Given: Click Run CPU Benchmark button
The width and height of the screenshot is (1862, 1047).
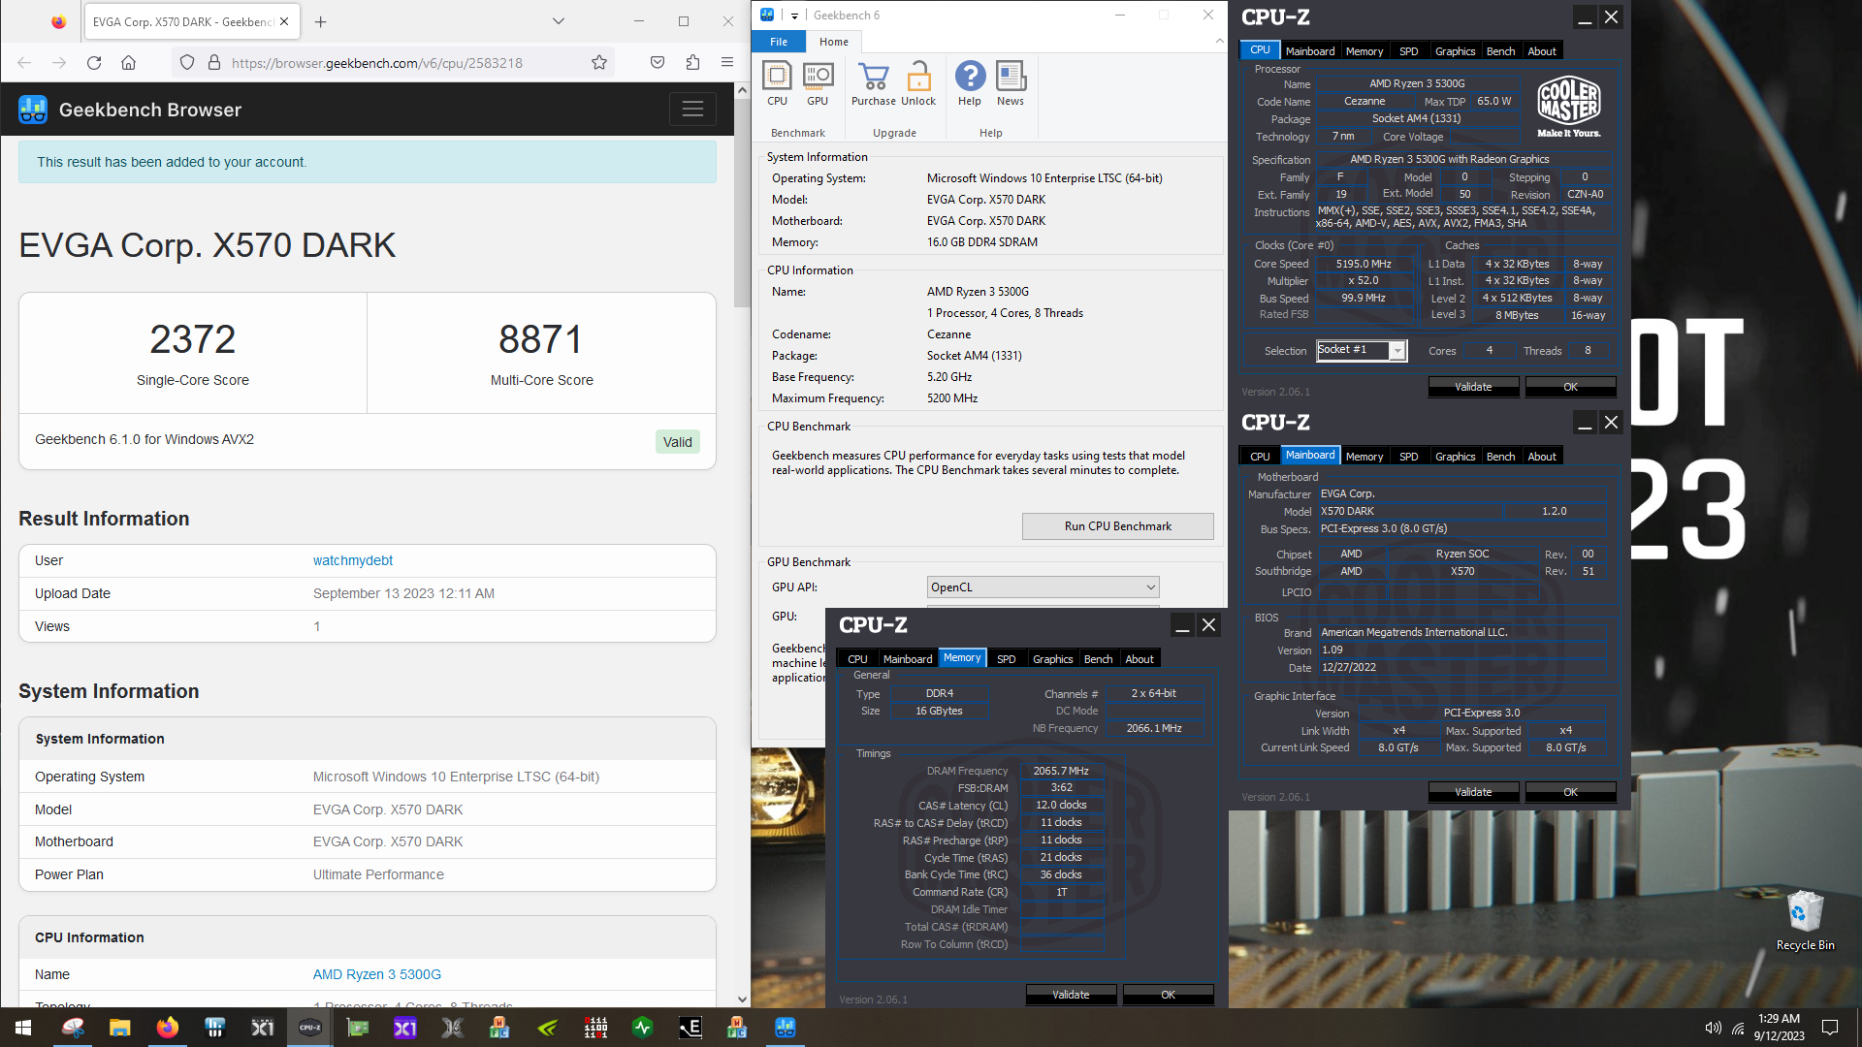Looking at the screenshot, I should pyautogui.click(x=1117, y=526).
